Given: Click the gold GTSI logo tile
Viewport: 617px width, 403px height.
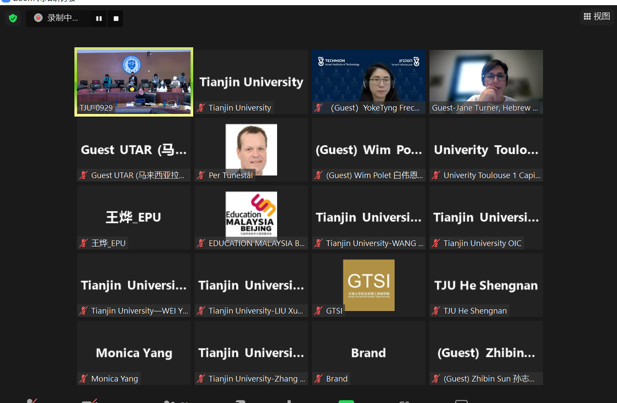Looking at the screenshot, I should coord(369,285).
